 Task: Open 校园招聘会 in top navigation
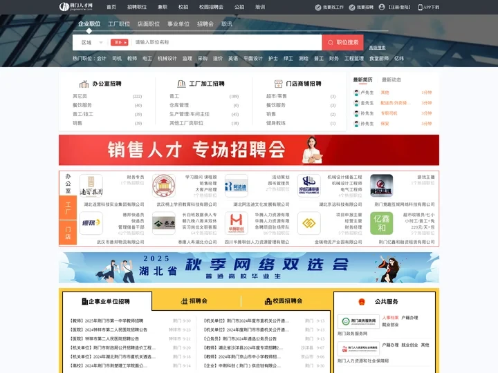(211, 7)
